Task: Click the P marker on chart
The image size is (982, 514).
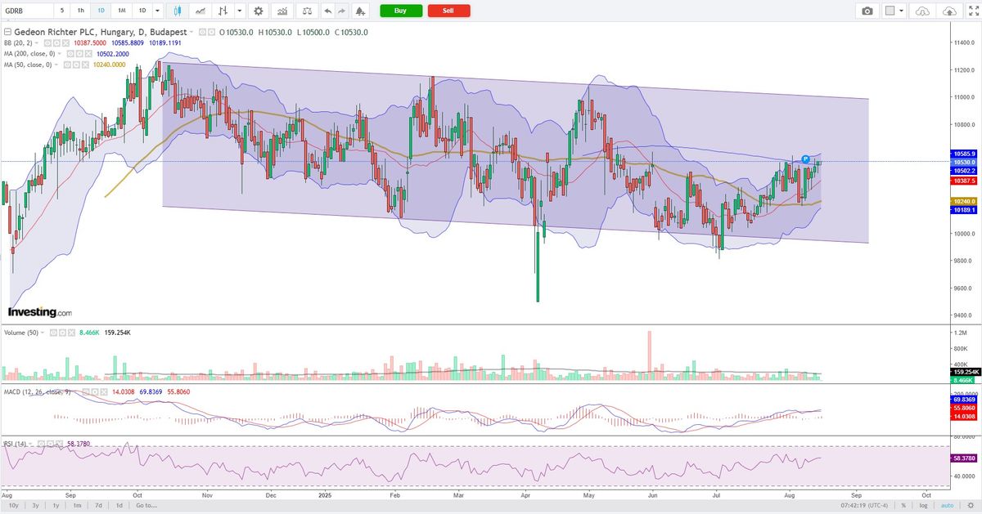Action: coord(806,158)
